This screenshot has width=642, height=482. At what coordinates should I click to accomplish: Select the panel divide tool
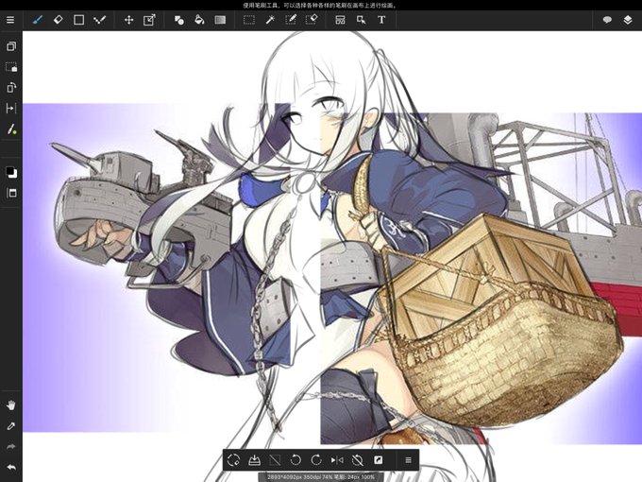pos(340,20)
